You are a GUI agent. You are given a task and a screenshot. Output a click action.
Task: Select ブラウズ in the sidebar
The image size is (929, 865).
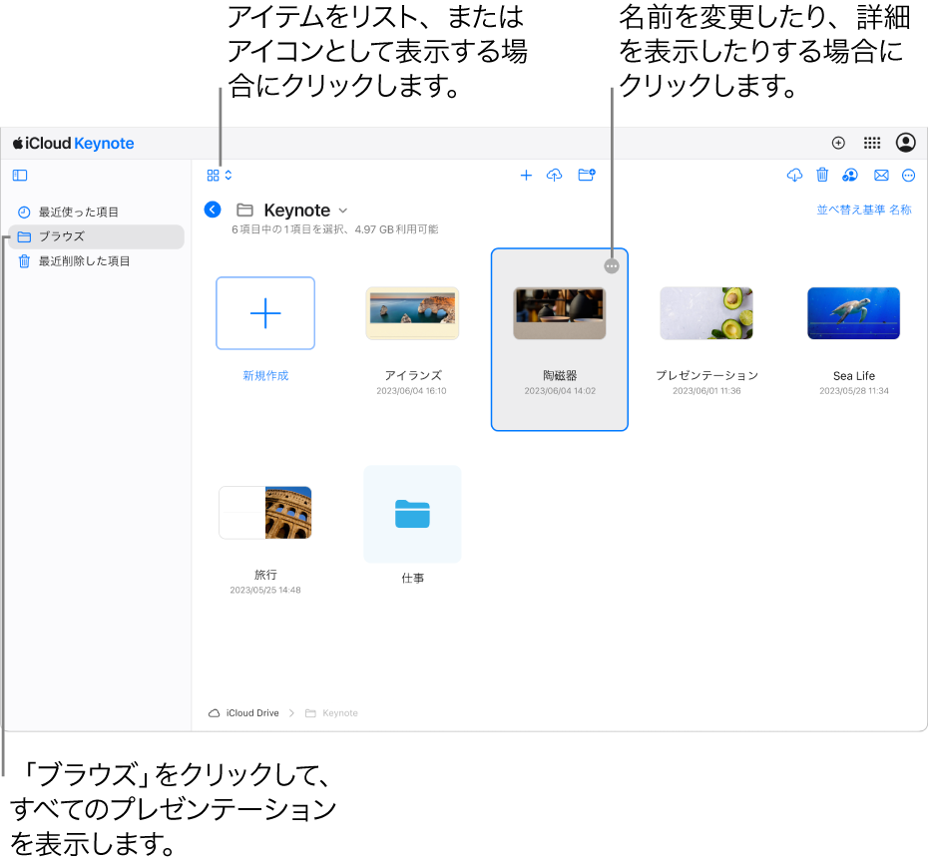coord(60,236)
